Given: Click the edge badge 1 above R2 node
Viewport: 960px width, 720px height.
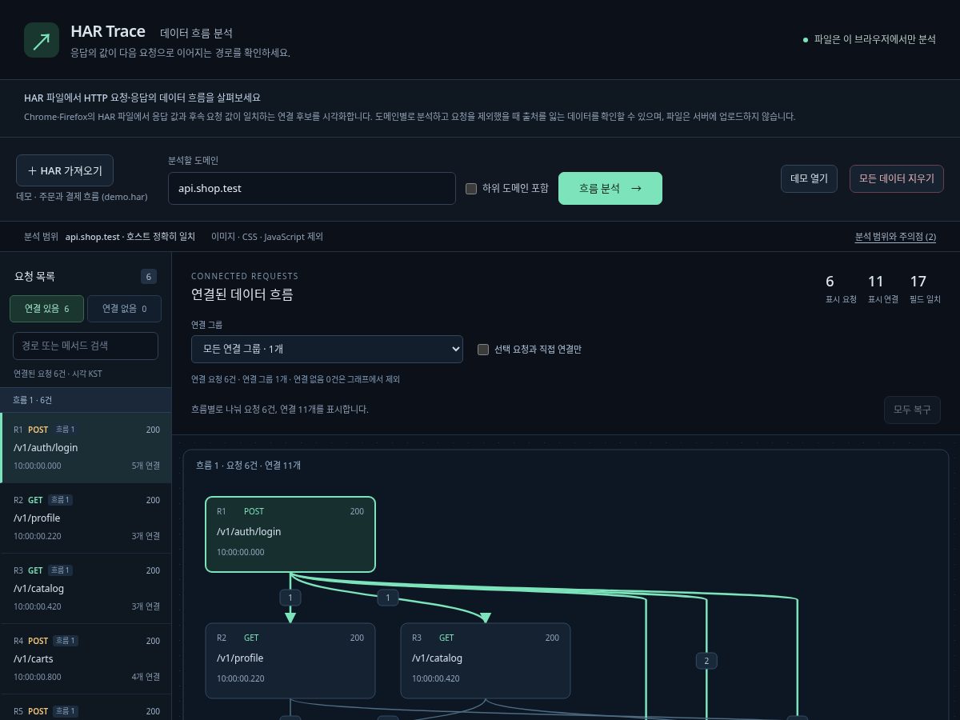Looking at the screenshot, I should [290, 598].
